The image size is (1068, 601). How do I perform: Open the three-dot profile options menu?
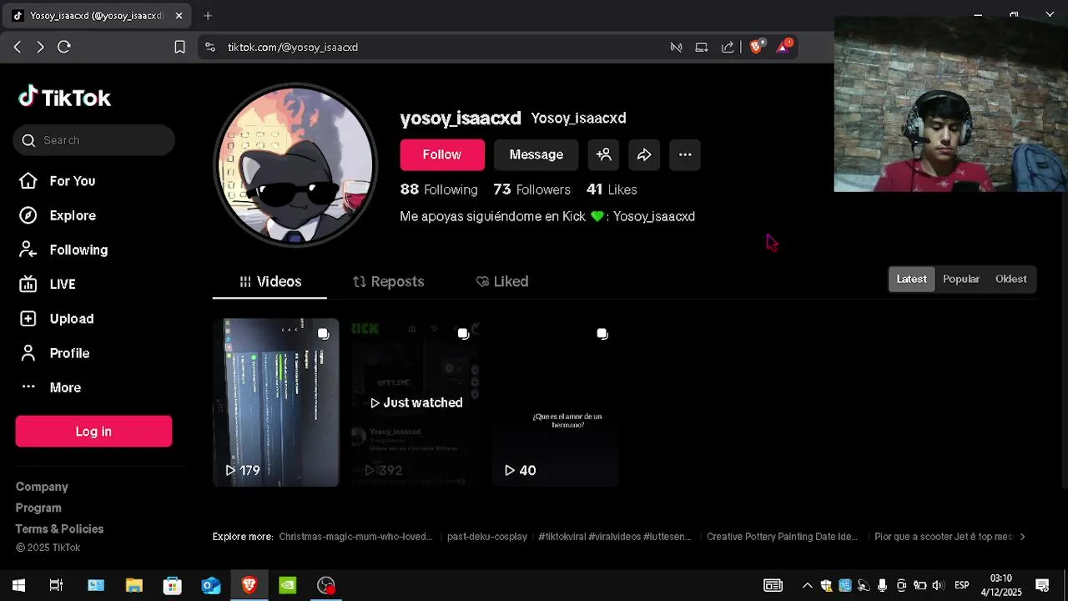click(x=685, y=154)
